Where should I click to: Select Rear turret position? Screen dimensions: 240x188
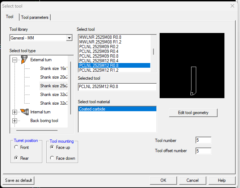coord(16,158)
